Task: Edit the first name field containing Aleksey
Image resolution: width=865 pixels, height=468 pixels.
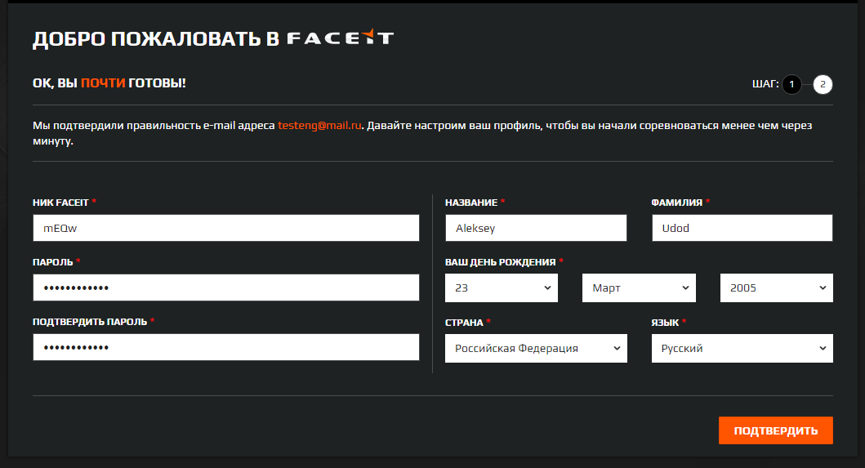Action: point(535,229)
